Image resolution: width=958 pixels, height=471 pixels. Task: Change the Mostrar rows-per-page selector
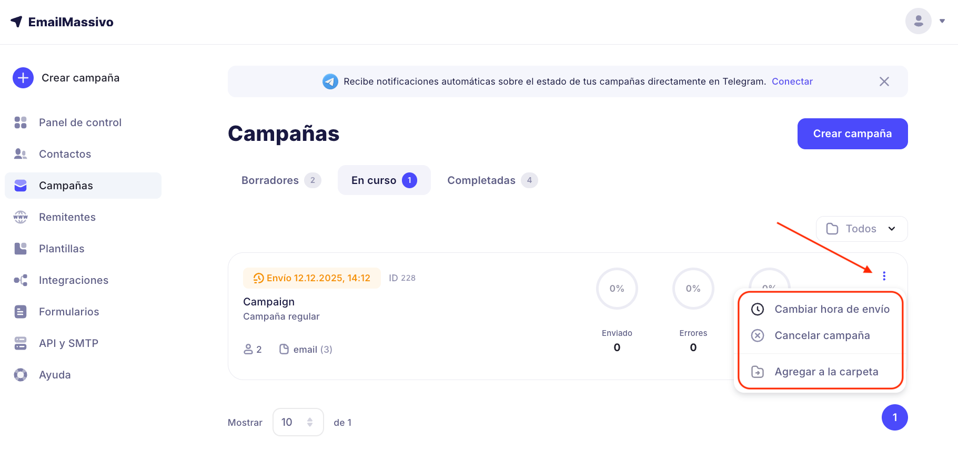(298, 422)
